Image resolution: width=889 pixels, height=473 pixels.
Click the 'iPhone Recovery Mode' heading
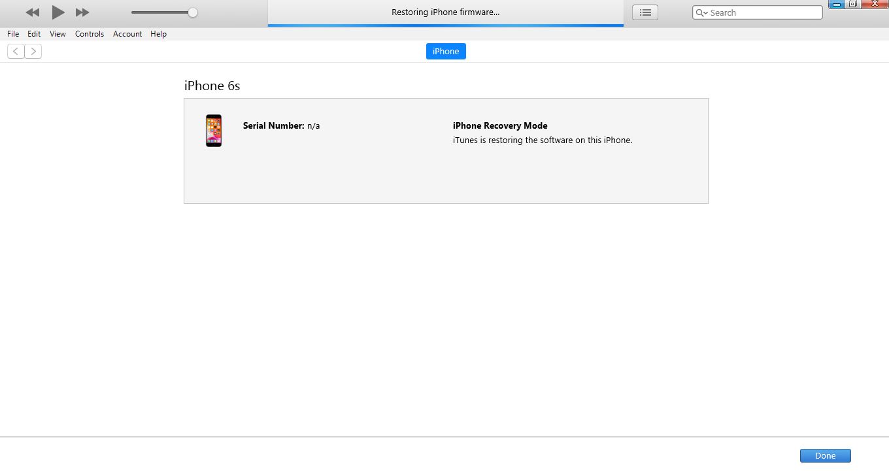(x=500, y=125)
